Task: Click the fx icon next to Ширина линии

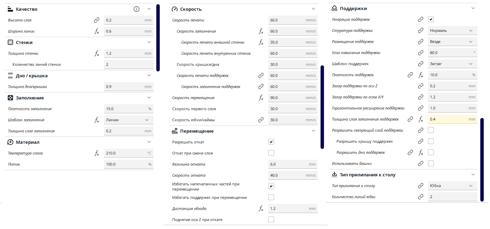Action: coord(97,31)
